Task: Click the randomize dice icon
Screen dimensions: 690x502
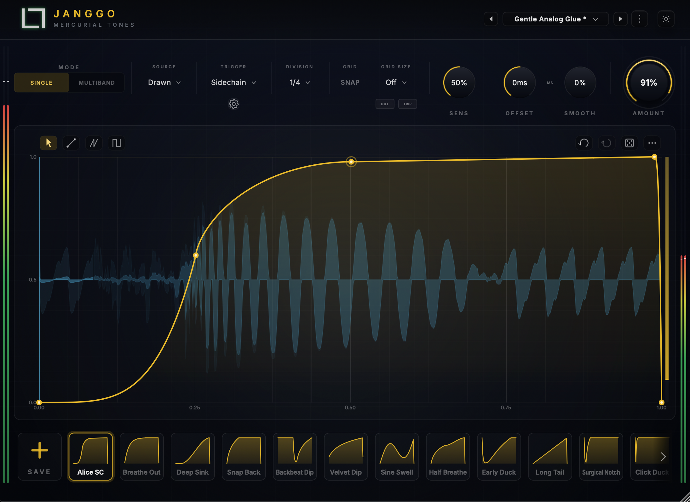Action: click(629, 143)
